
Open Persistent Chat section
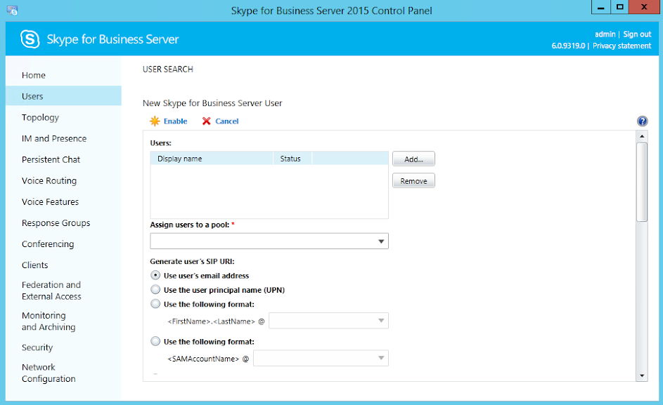point(51,159)
